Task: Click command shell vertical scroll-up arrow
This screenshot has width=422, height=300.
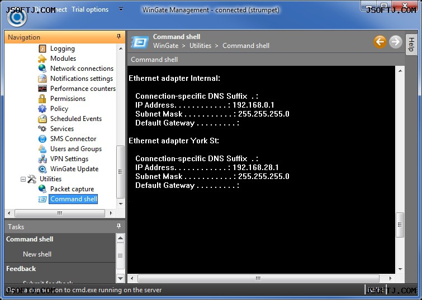Action: tap(400, 71)
